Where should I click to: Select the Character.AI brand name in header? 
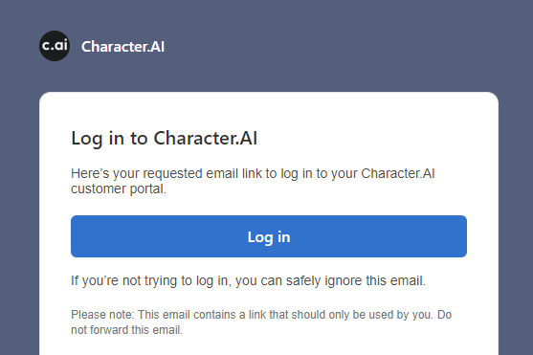[x=122, y=47]
